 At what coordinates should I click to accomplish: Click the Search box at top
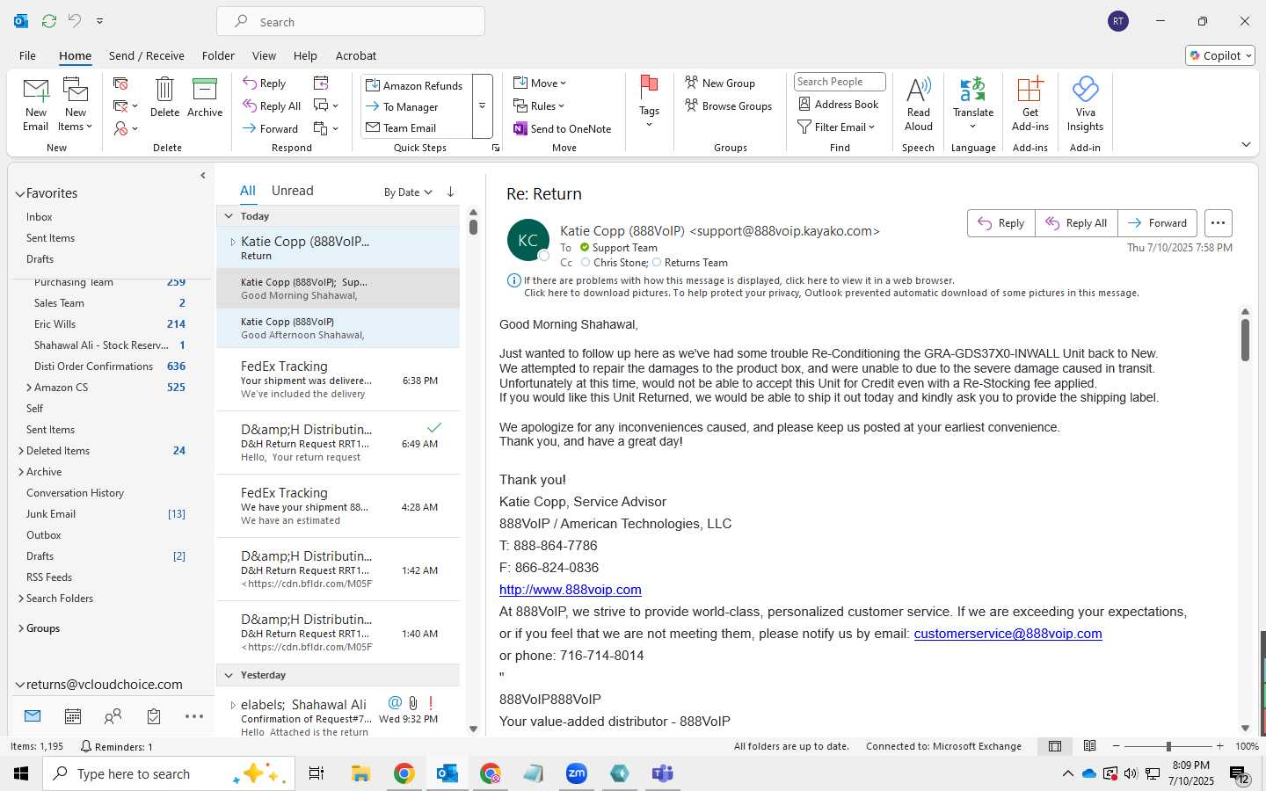(351, 22)
